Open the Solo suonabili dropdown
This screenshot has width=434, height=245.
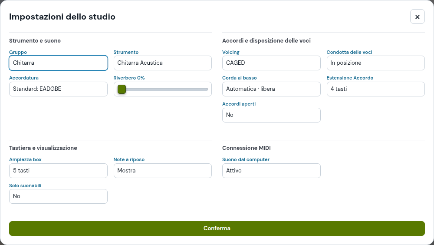(x=59, y=196)
